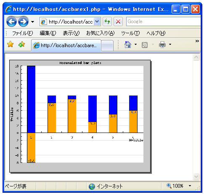Open the recent pages dropdown beside Forward
This screenshot has width=204, height=194.
[x=32, y=22]
